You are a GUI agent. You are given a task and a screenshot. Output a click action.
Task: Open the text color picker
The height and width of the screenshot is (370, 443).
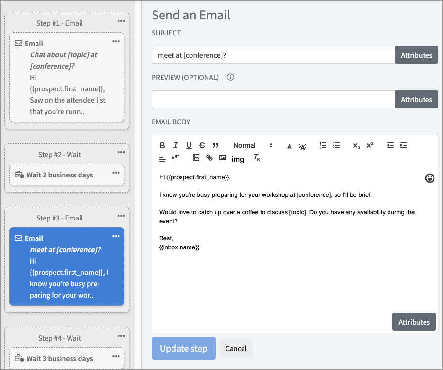coord(289,146)
